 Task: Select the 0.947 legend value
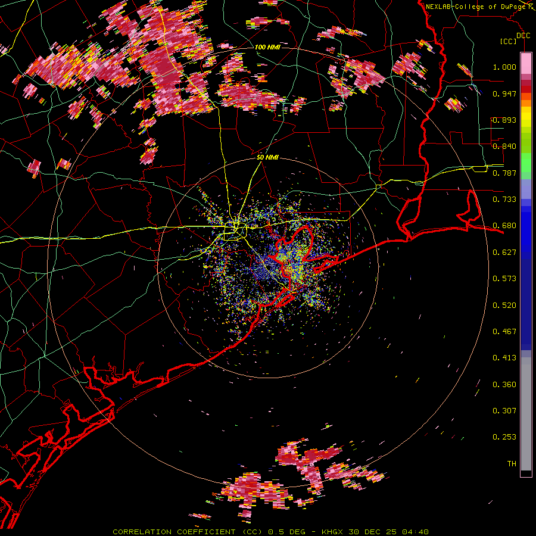(504, 94)
